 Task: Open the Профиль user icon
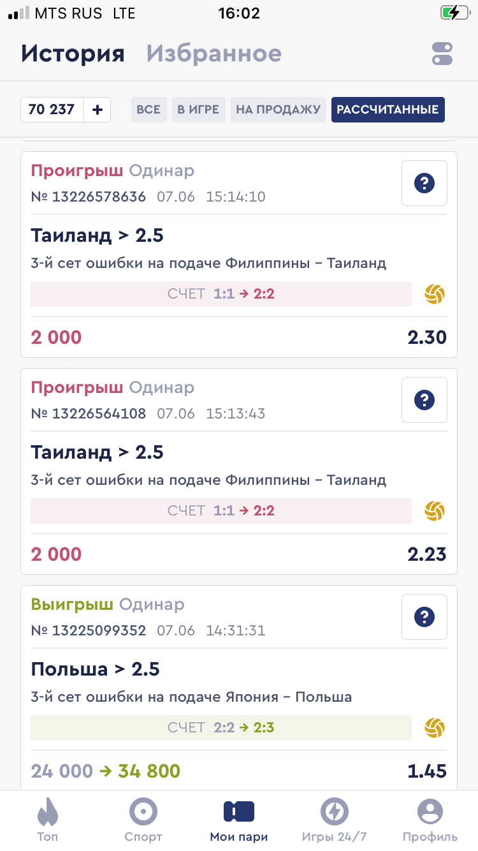(430, 812)
